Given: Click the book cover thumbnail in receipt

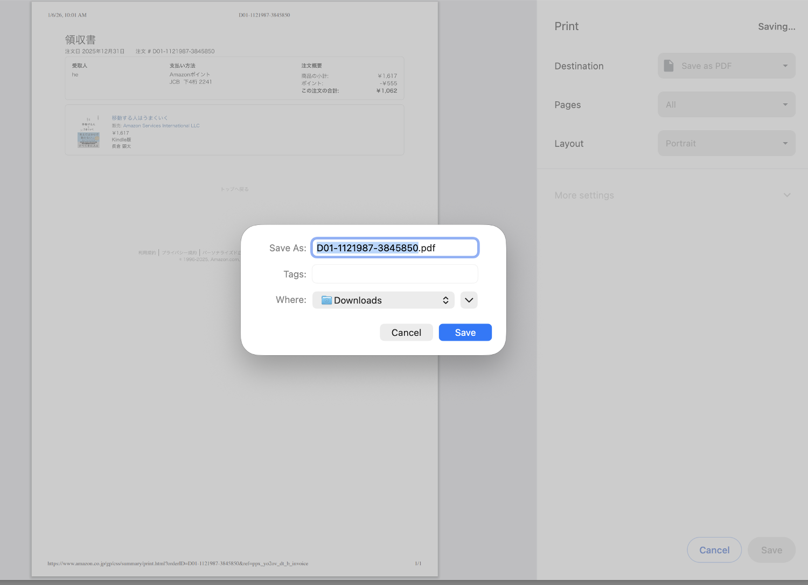Looking at the screenshot, I should (x=88, y=132).
